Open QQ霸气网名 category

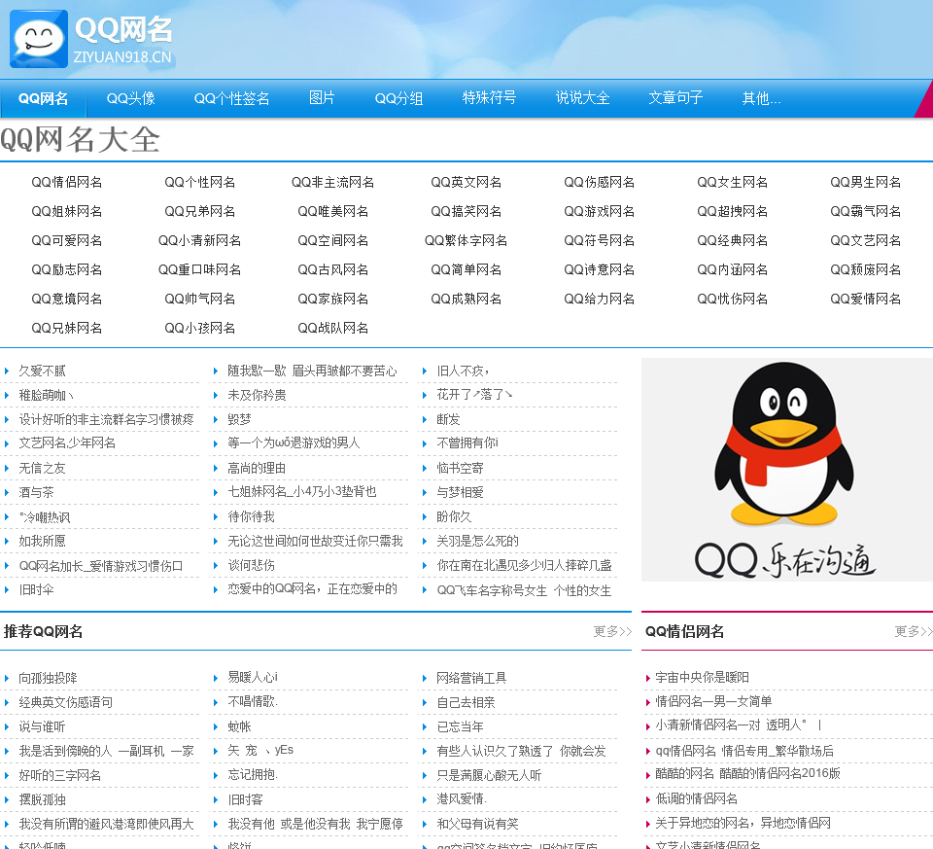click(866, 211)
